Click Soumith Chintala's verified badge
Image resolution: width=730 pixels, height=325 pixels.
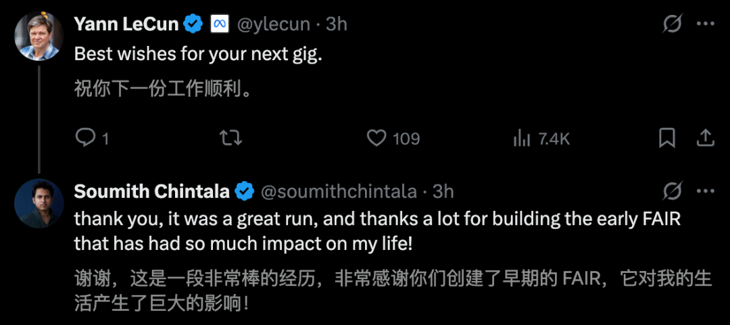click(244, 191)
